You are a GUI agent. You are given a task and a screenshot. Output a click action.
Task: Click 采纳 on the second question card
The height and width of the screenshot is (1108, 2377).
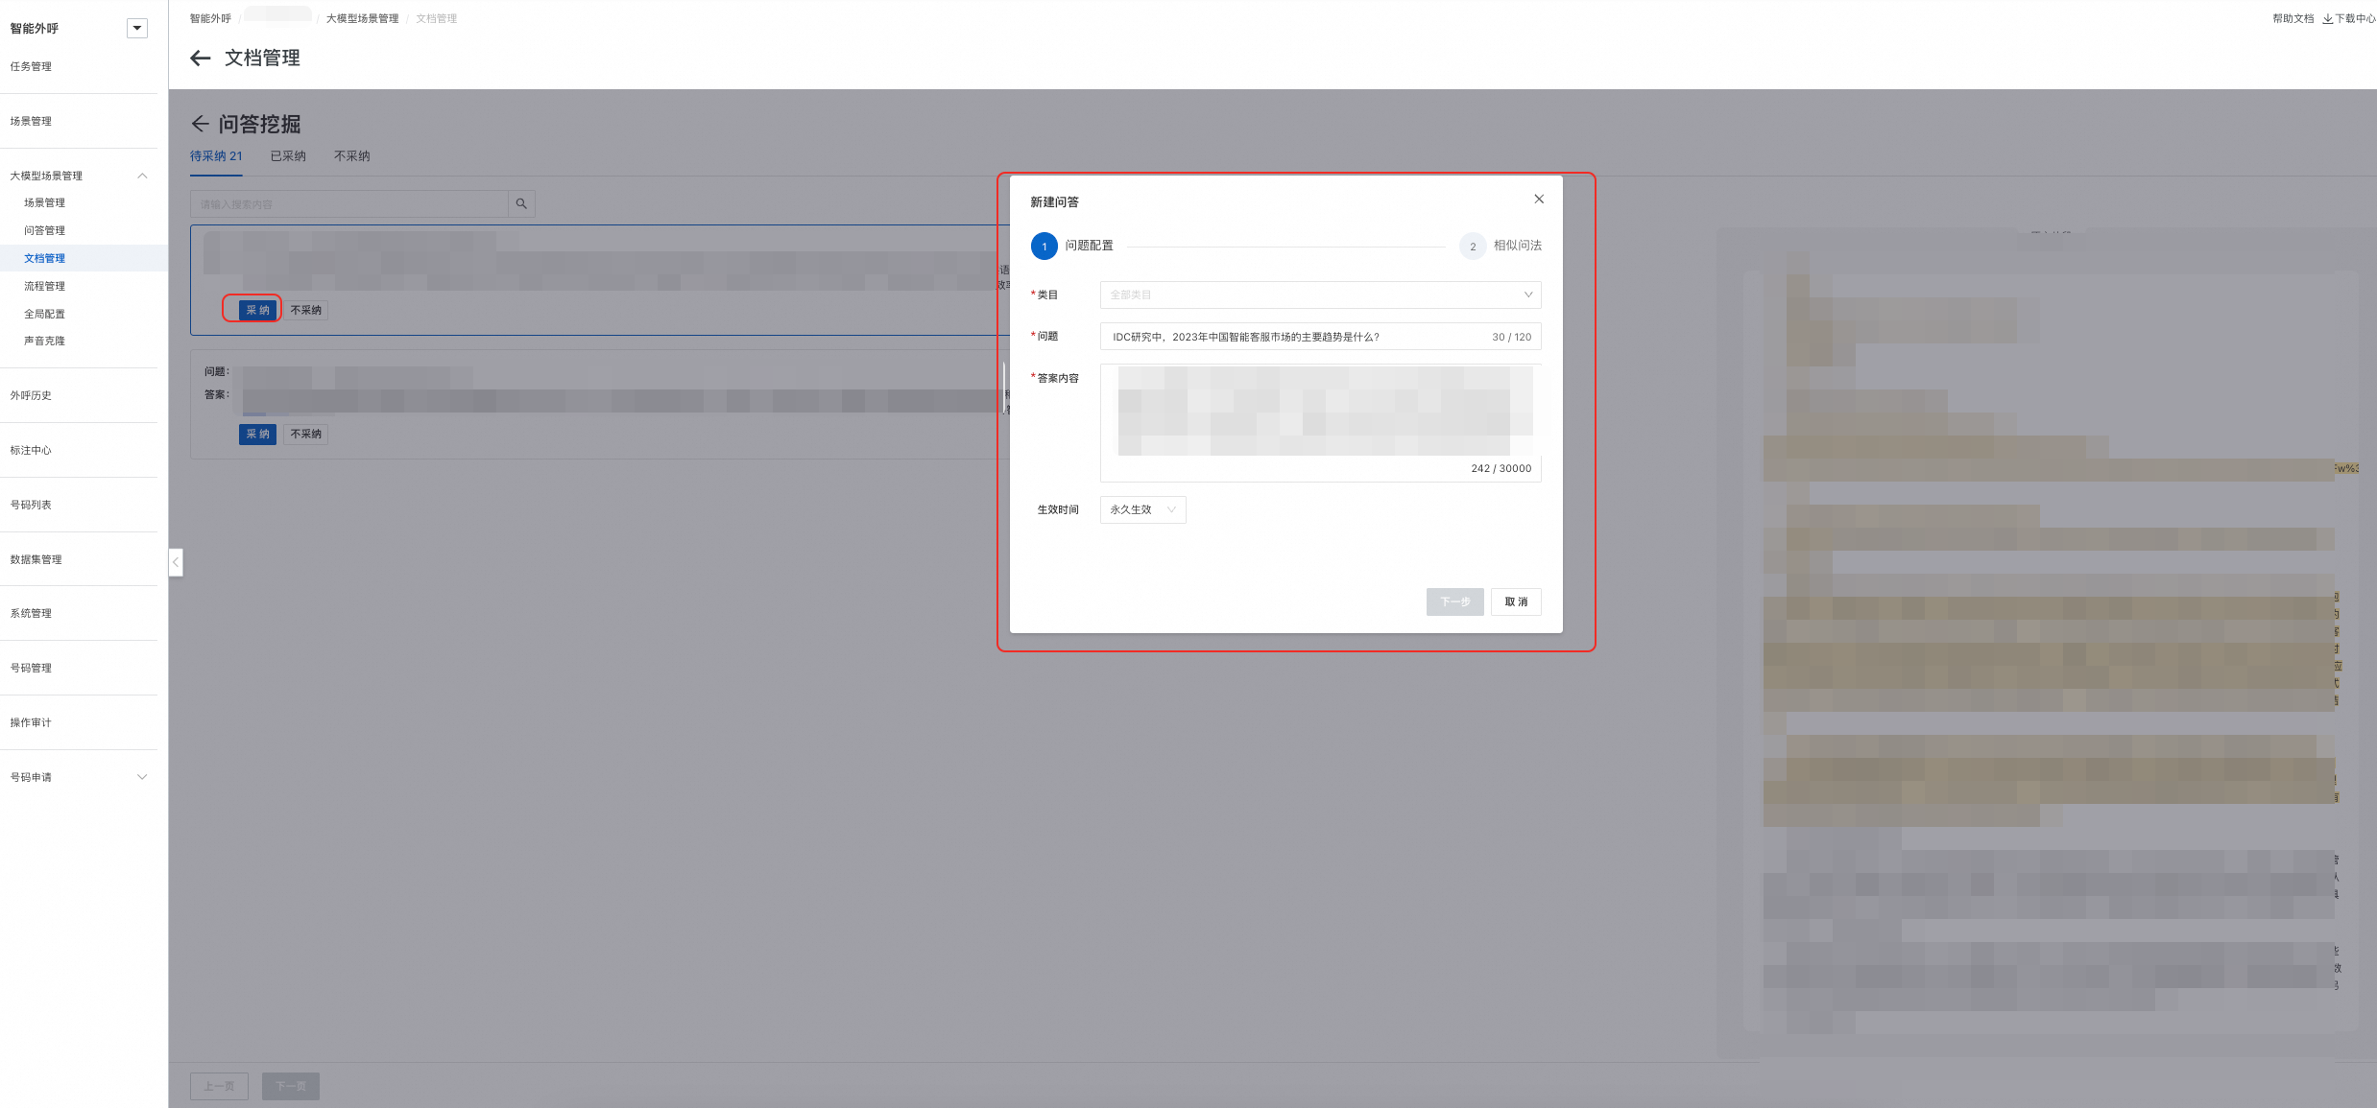pyautogui.click(x=257, y=434)
